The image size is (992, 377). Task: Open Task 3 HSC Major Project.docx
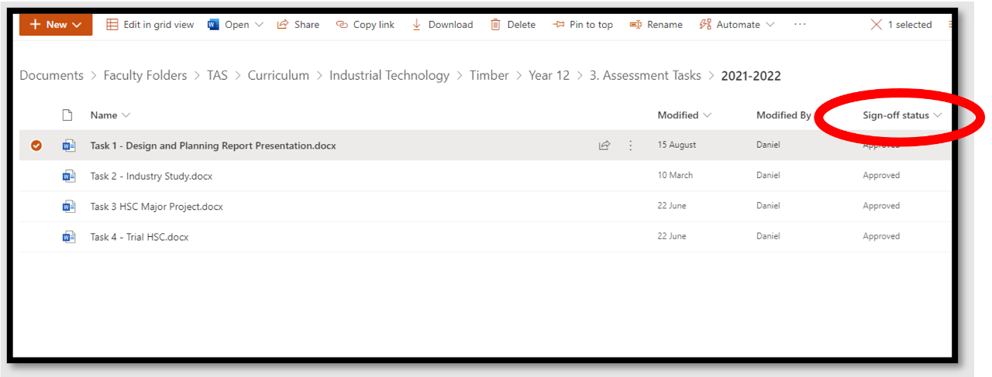(157, 207)
